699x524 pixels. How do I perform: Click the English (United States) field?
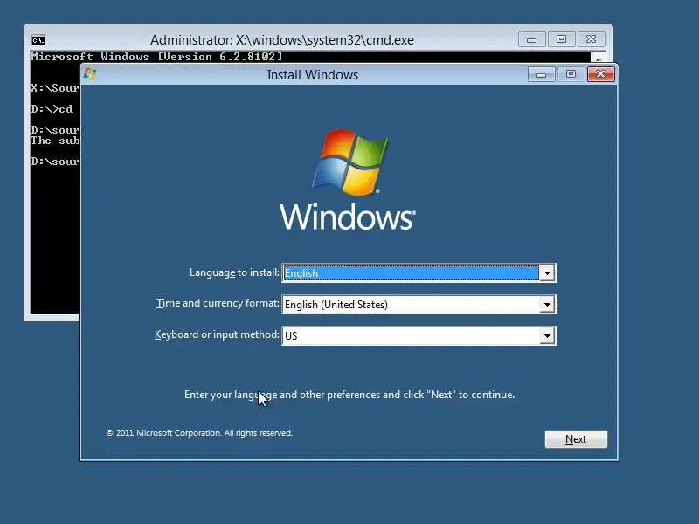pyautogui.click(x=419, y=305)
